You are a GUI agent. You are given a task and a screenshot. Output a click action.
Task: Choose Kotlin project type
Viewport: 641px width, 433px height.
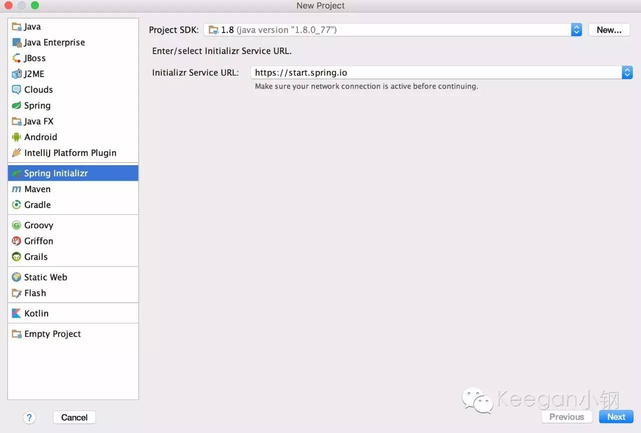pos(37,313)
